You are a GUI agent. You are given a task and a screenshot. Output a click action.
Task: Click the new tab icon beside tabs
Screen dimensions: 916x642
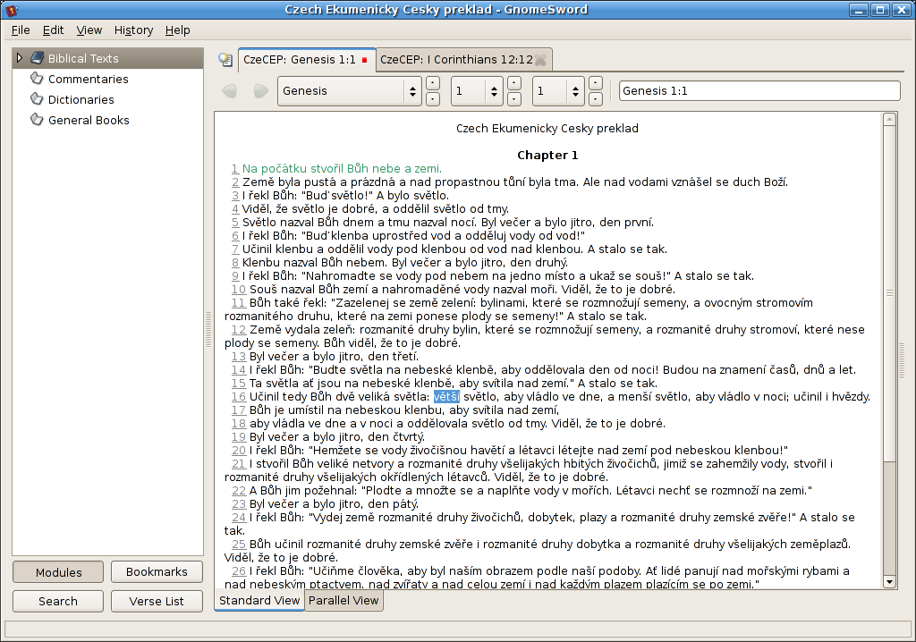[225, 60]
